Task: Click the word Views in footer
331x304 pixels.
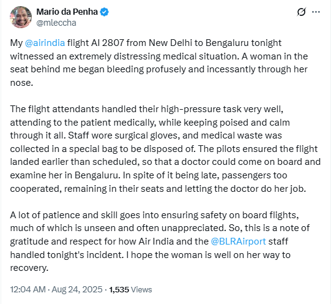Action: tap(141, 289)
